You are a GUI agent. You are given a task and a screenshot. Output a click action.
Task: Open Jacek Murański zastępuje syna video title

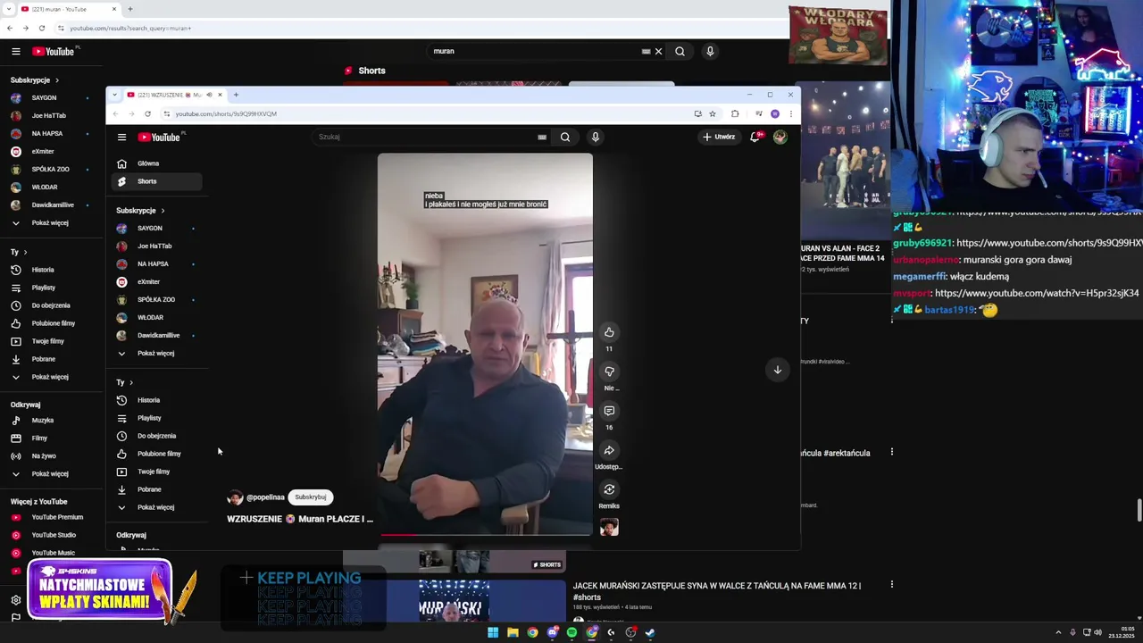click(x=717, y=591)
